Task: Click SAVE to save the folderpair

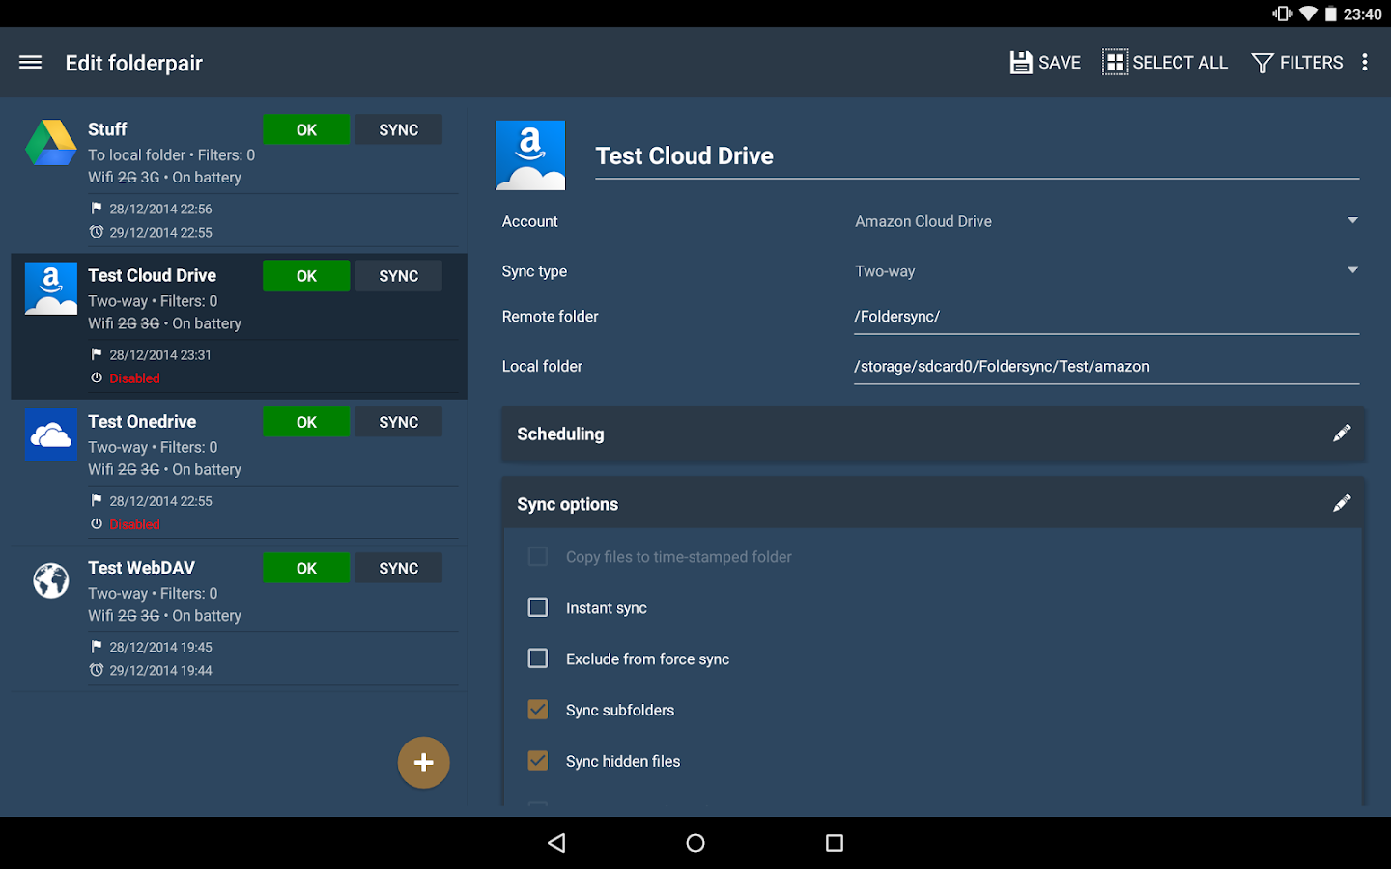Action: [x=1044, y=62]
